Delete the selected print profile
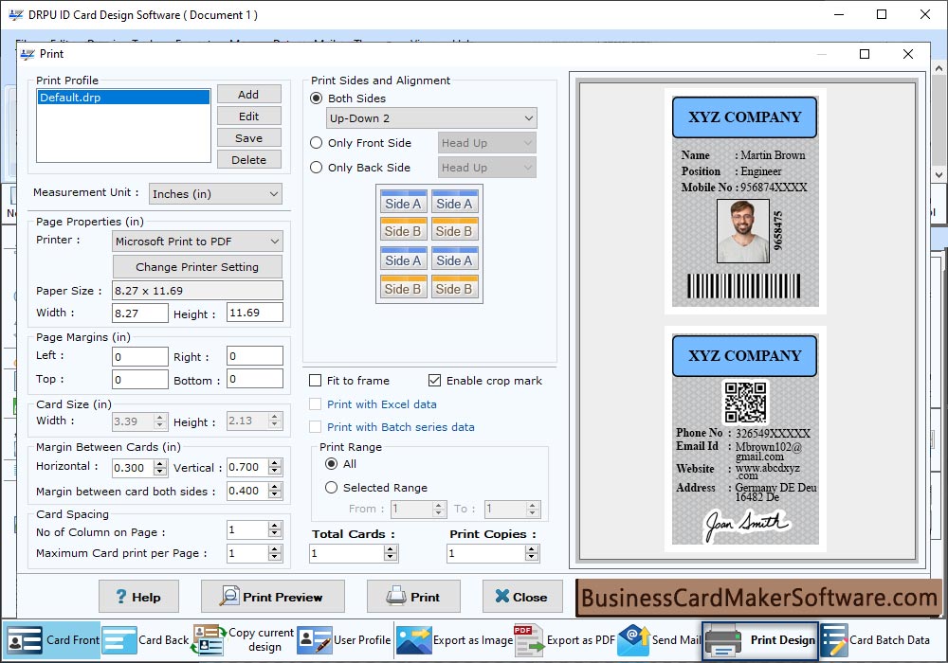Screen dimensions: 948x663 (x=248, y=159)
